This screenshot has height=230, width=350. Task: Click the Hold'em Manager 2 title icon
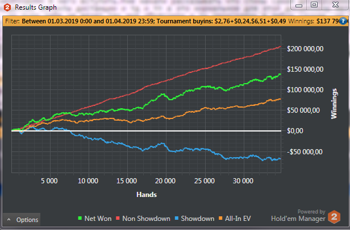point(7,7)
